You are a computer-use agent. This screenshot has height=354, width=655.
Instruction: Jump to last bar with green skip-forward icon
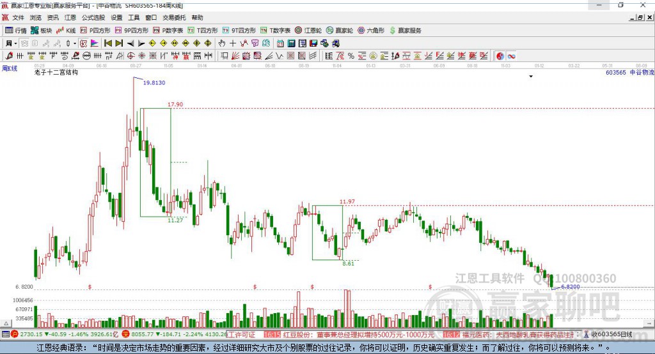(119, 43)
